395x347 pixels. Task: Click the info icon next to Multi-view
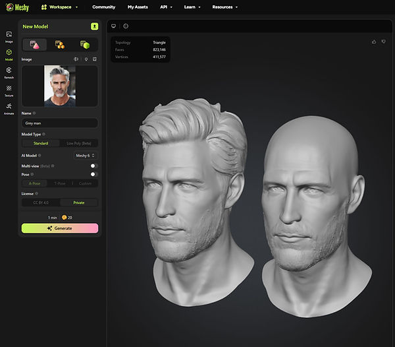tap(53, 166)
